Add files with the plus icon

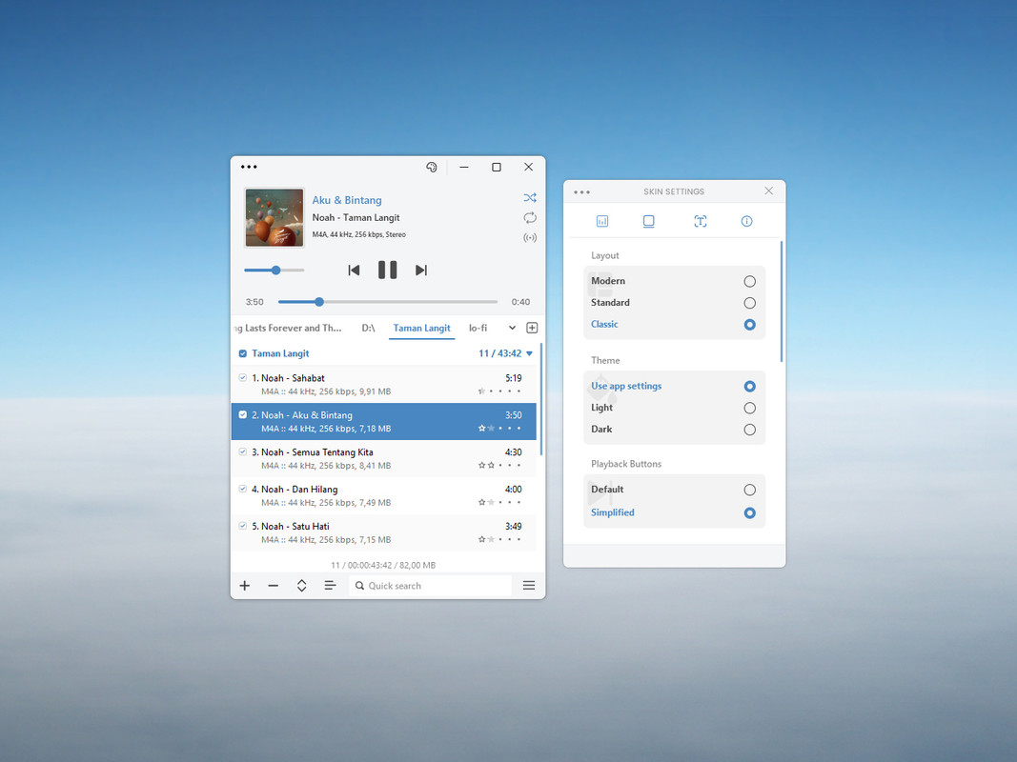[x=245, y=586]
